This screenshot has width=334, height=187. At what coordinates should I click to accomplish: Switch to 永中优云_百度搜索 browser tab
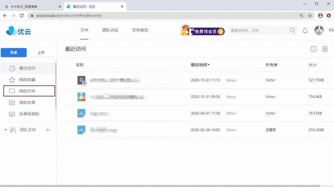click(x=32, y=7)
